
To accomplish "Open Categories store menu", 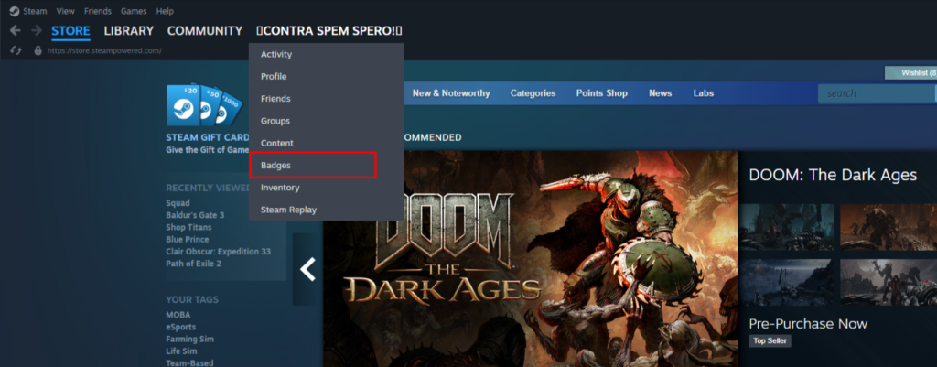I will click(x=533, y=93).
